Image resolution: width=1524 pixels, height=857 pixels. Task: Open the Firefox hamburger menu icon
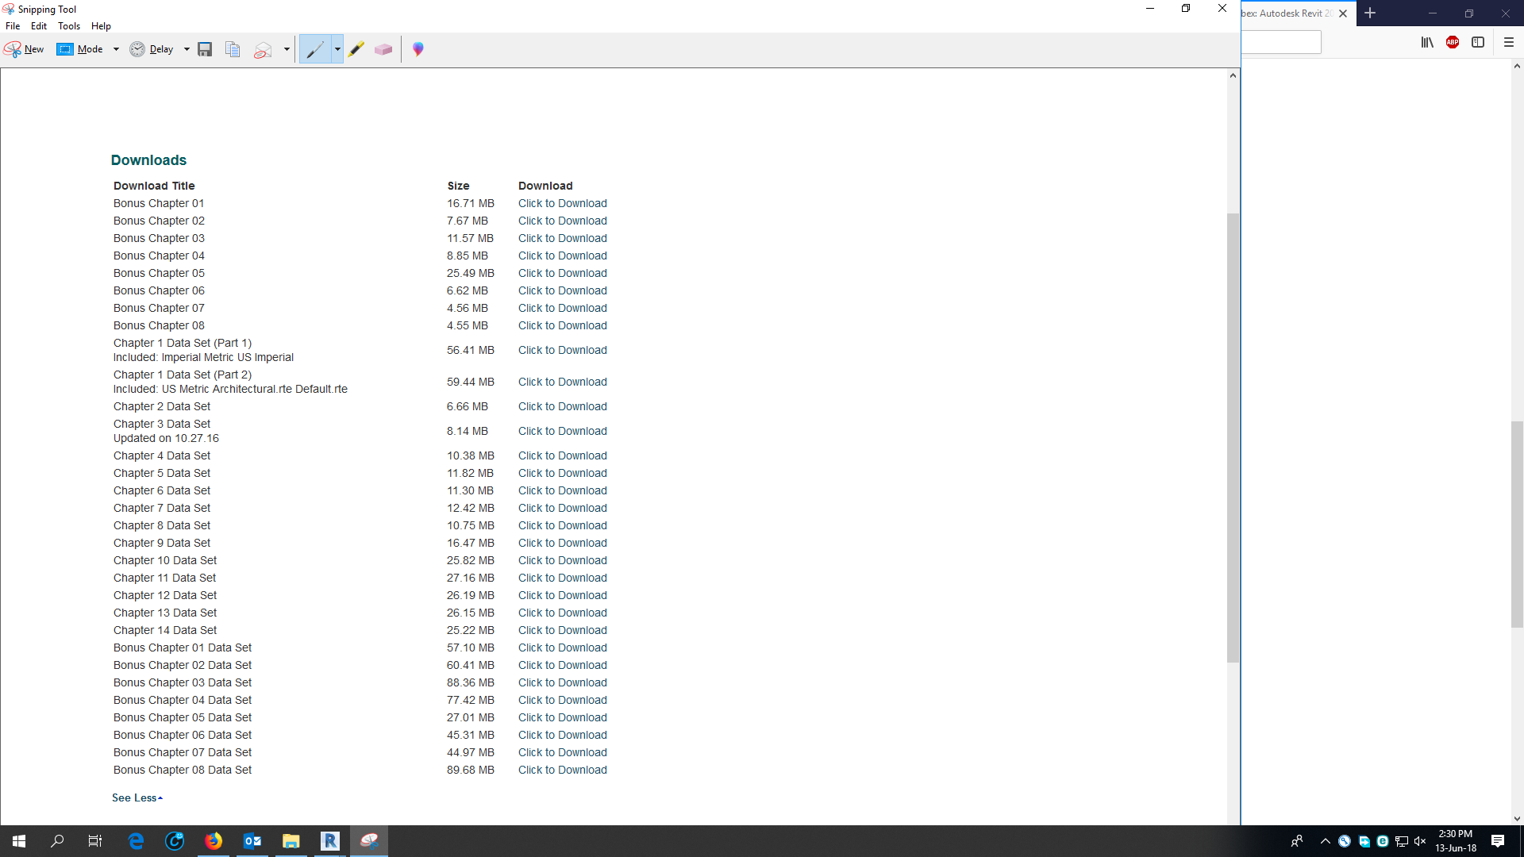point(1509,42)
